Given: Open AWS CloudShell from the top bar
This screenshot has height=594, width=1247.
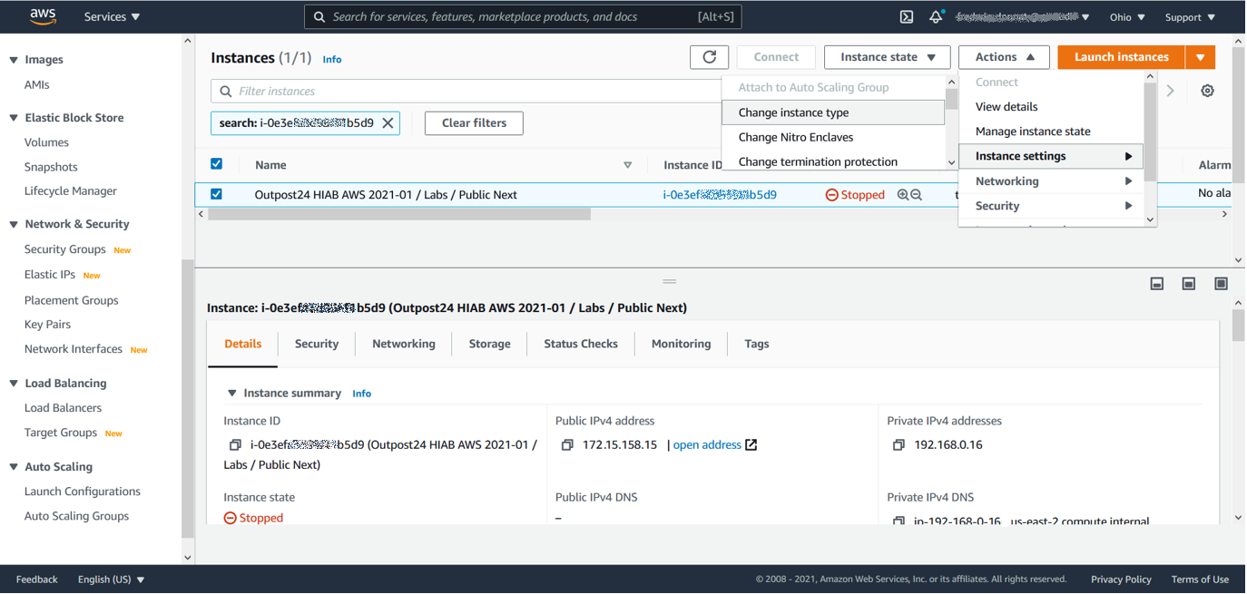Looking at the screenshot, I should coord(906,16).
